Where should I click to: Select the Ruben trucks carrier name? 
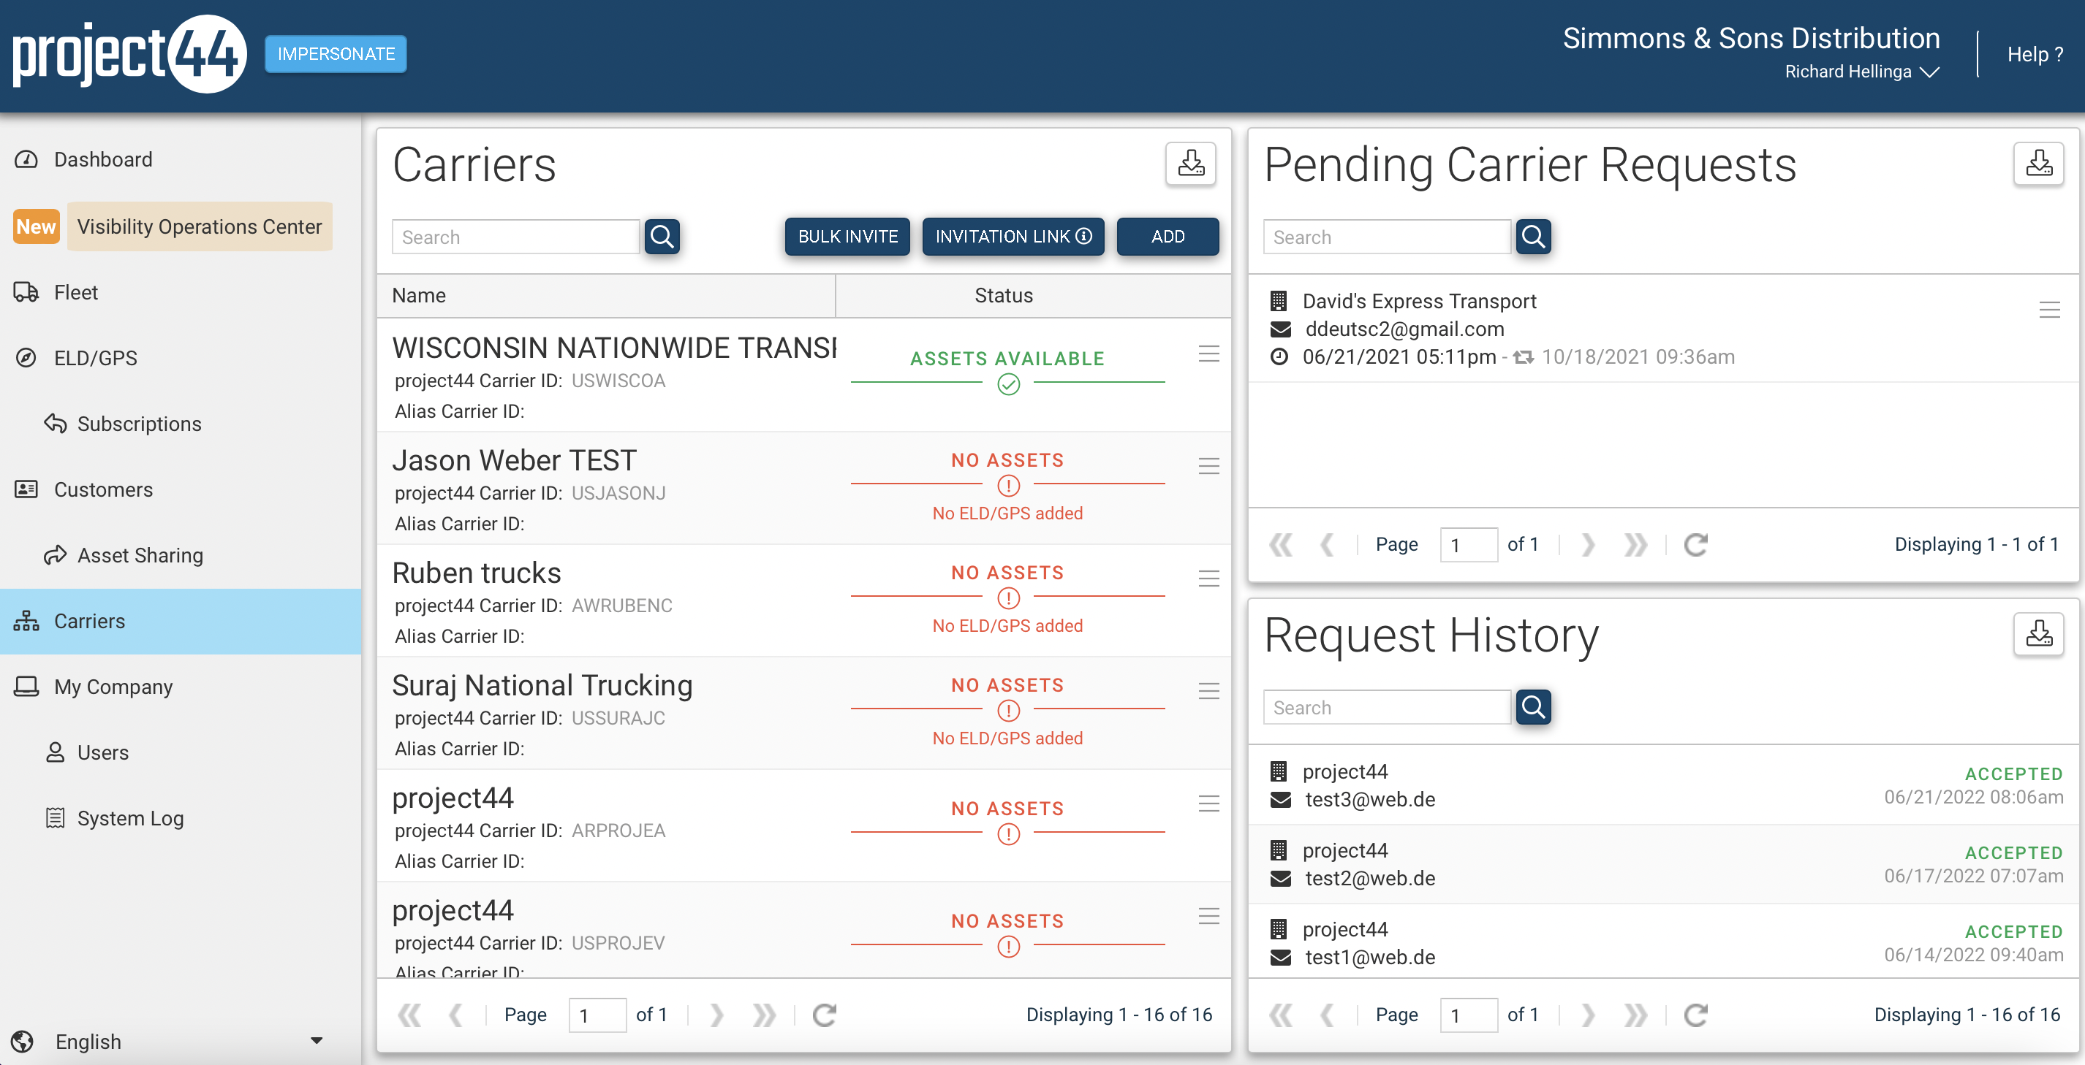(477, 573)
